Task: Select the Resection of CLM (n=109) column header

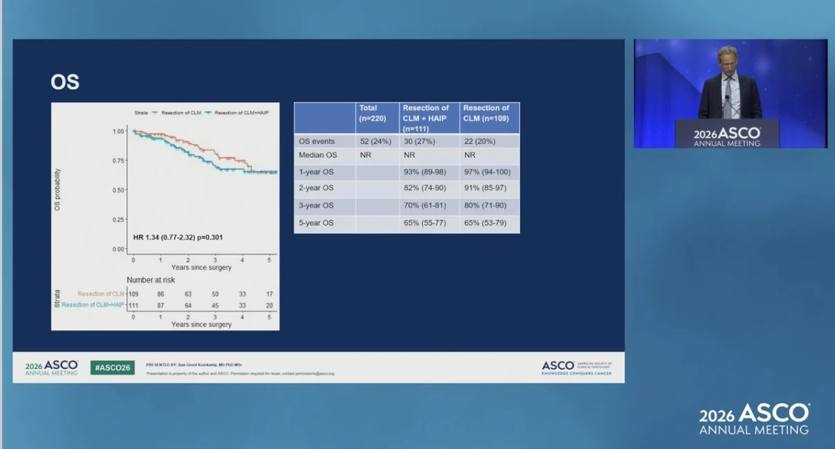Action: pos(490,118)
